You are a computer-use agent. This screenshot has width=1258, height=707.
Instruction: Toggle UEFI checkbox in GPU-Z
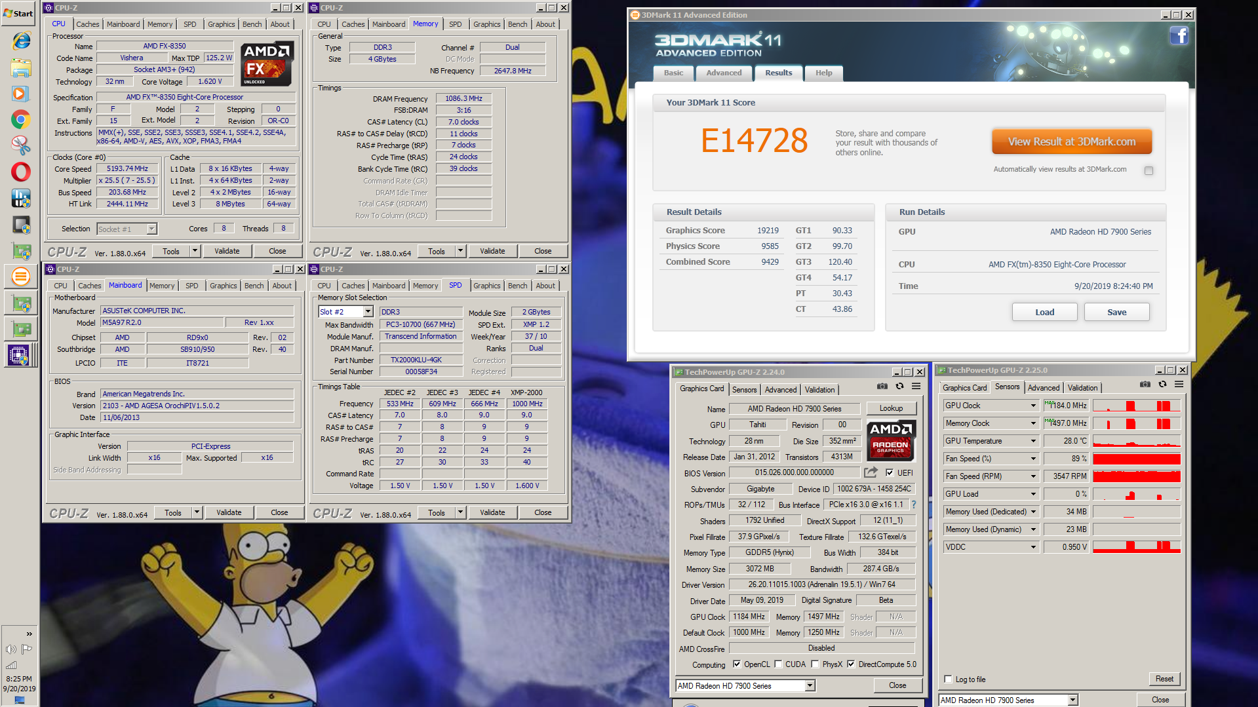(x=890, y=472)
